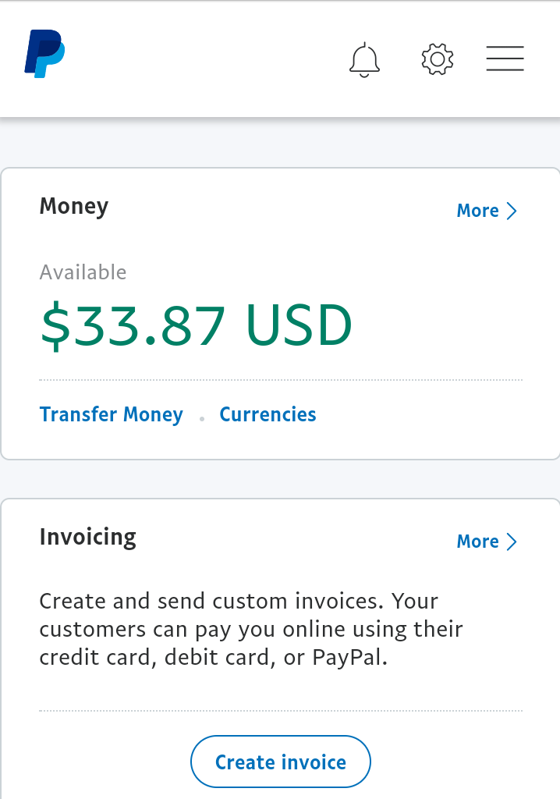Click the More link in the Invoicing card
Screen dimensions: 560x799
pyautogui.click(x=477, y=542)
